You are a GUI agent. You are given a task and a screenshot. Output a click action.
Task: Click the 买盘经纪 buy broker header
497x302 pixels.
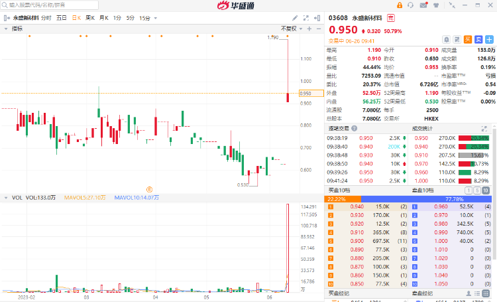coord(339,293)
